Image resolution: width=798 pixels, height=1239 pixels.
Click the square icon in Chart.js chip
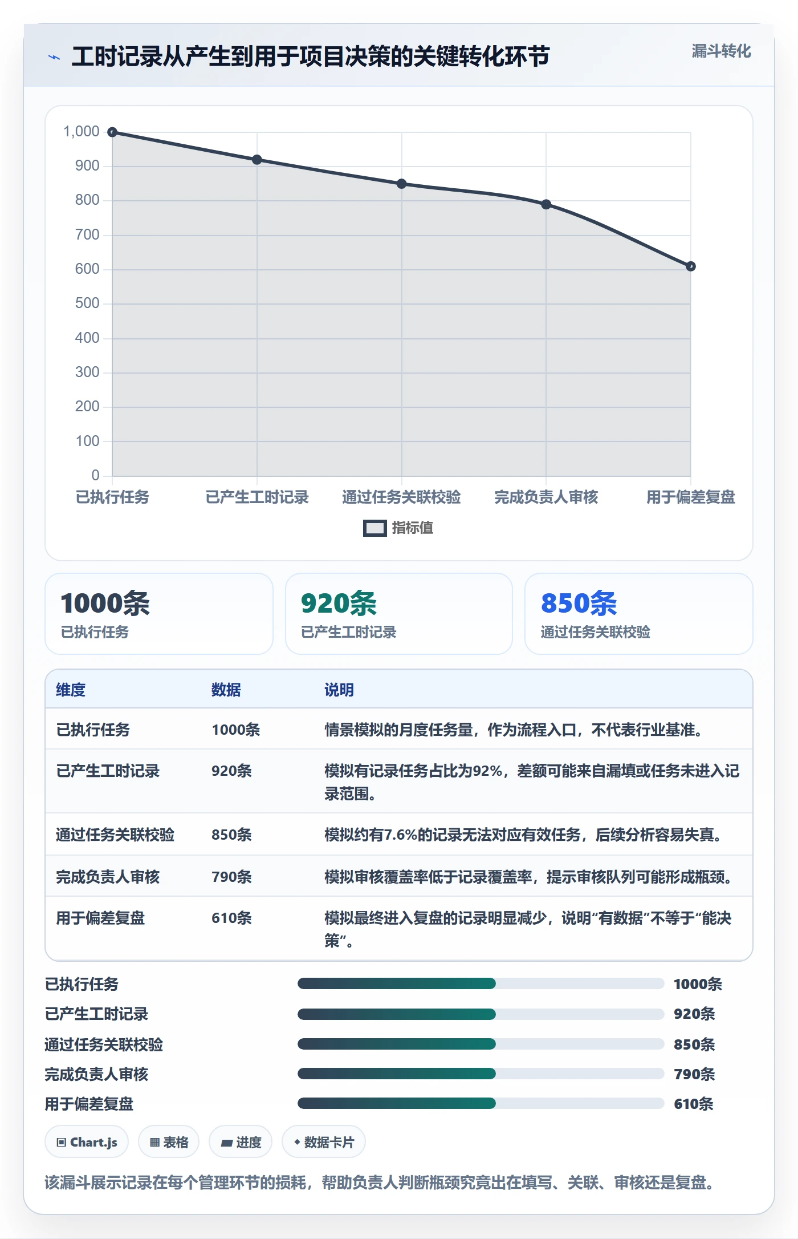tap(62, 1142)
